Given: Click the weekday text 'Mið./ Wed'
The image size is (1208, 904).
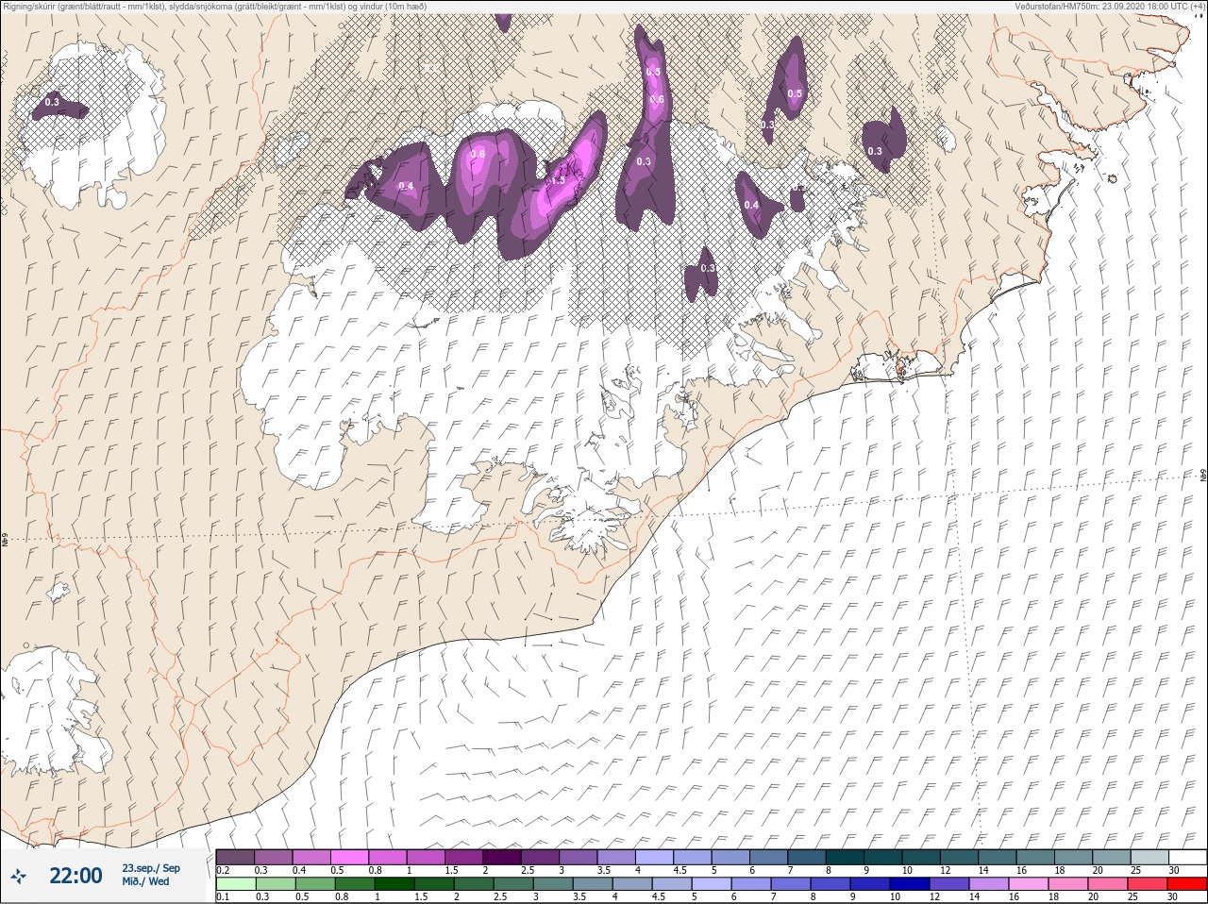Looking at the screenshot, I should (145, 881).
